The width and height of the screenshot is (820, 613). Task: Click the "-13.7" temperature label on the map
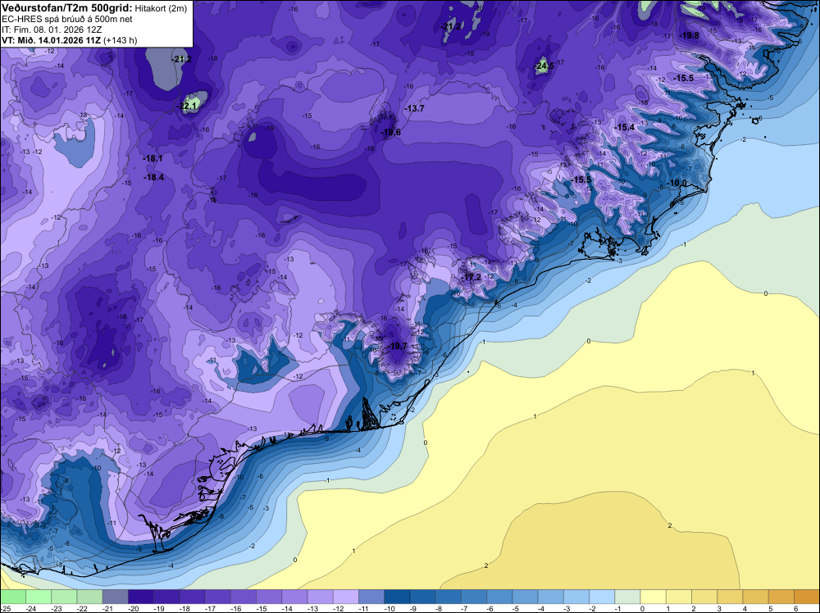(414, 109)
